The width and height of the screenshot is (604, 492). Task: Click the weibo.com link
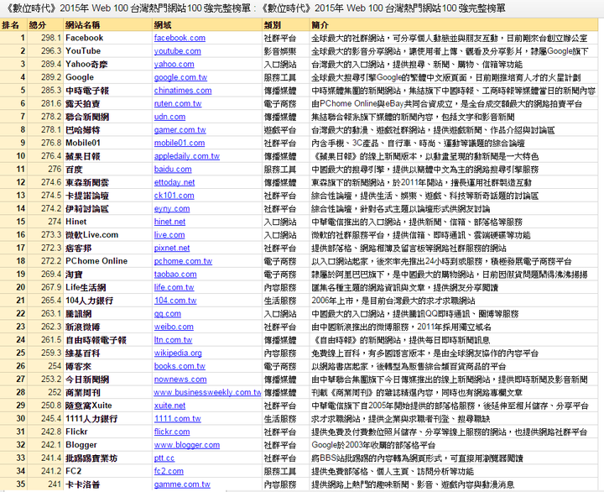pyautogui.click(x=174, y=327)
